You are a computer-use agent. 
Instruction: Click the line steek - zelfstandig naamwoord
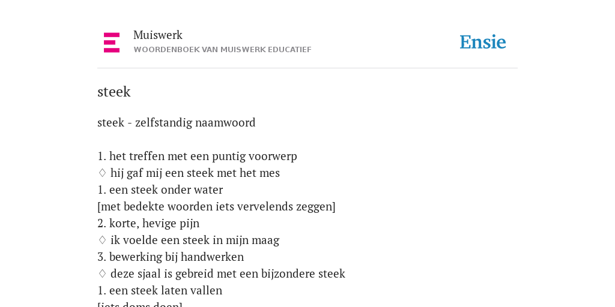pyautogui.click(x=177, y=122)
